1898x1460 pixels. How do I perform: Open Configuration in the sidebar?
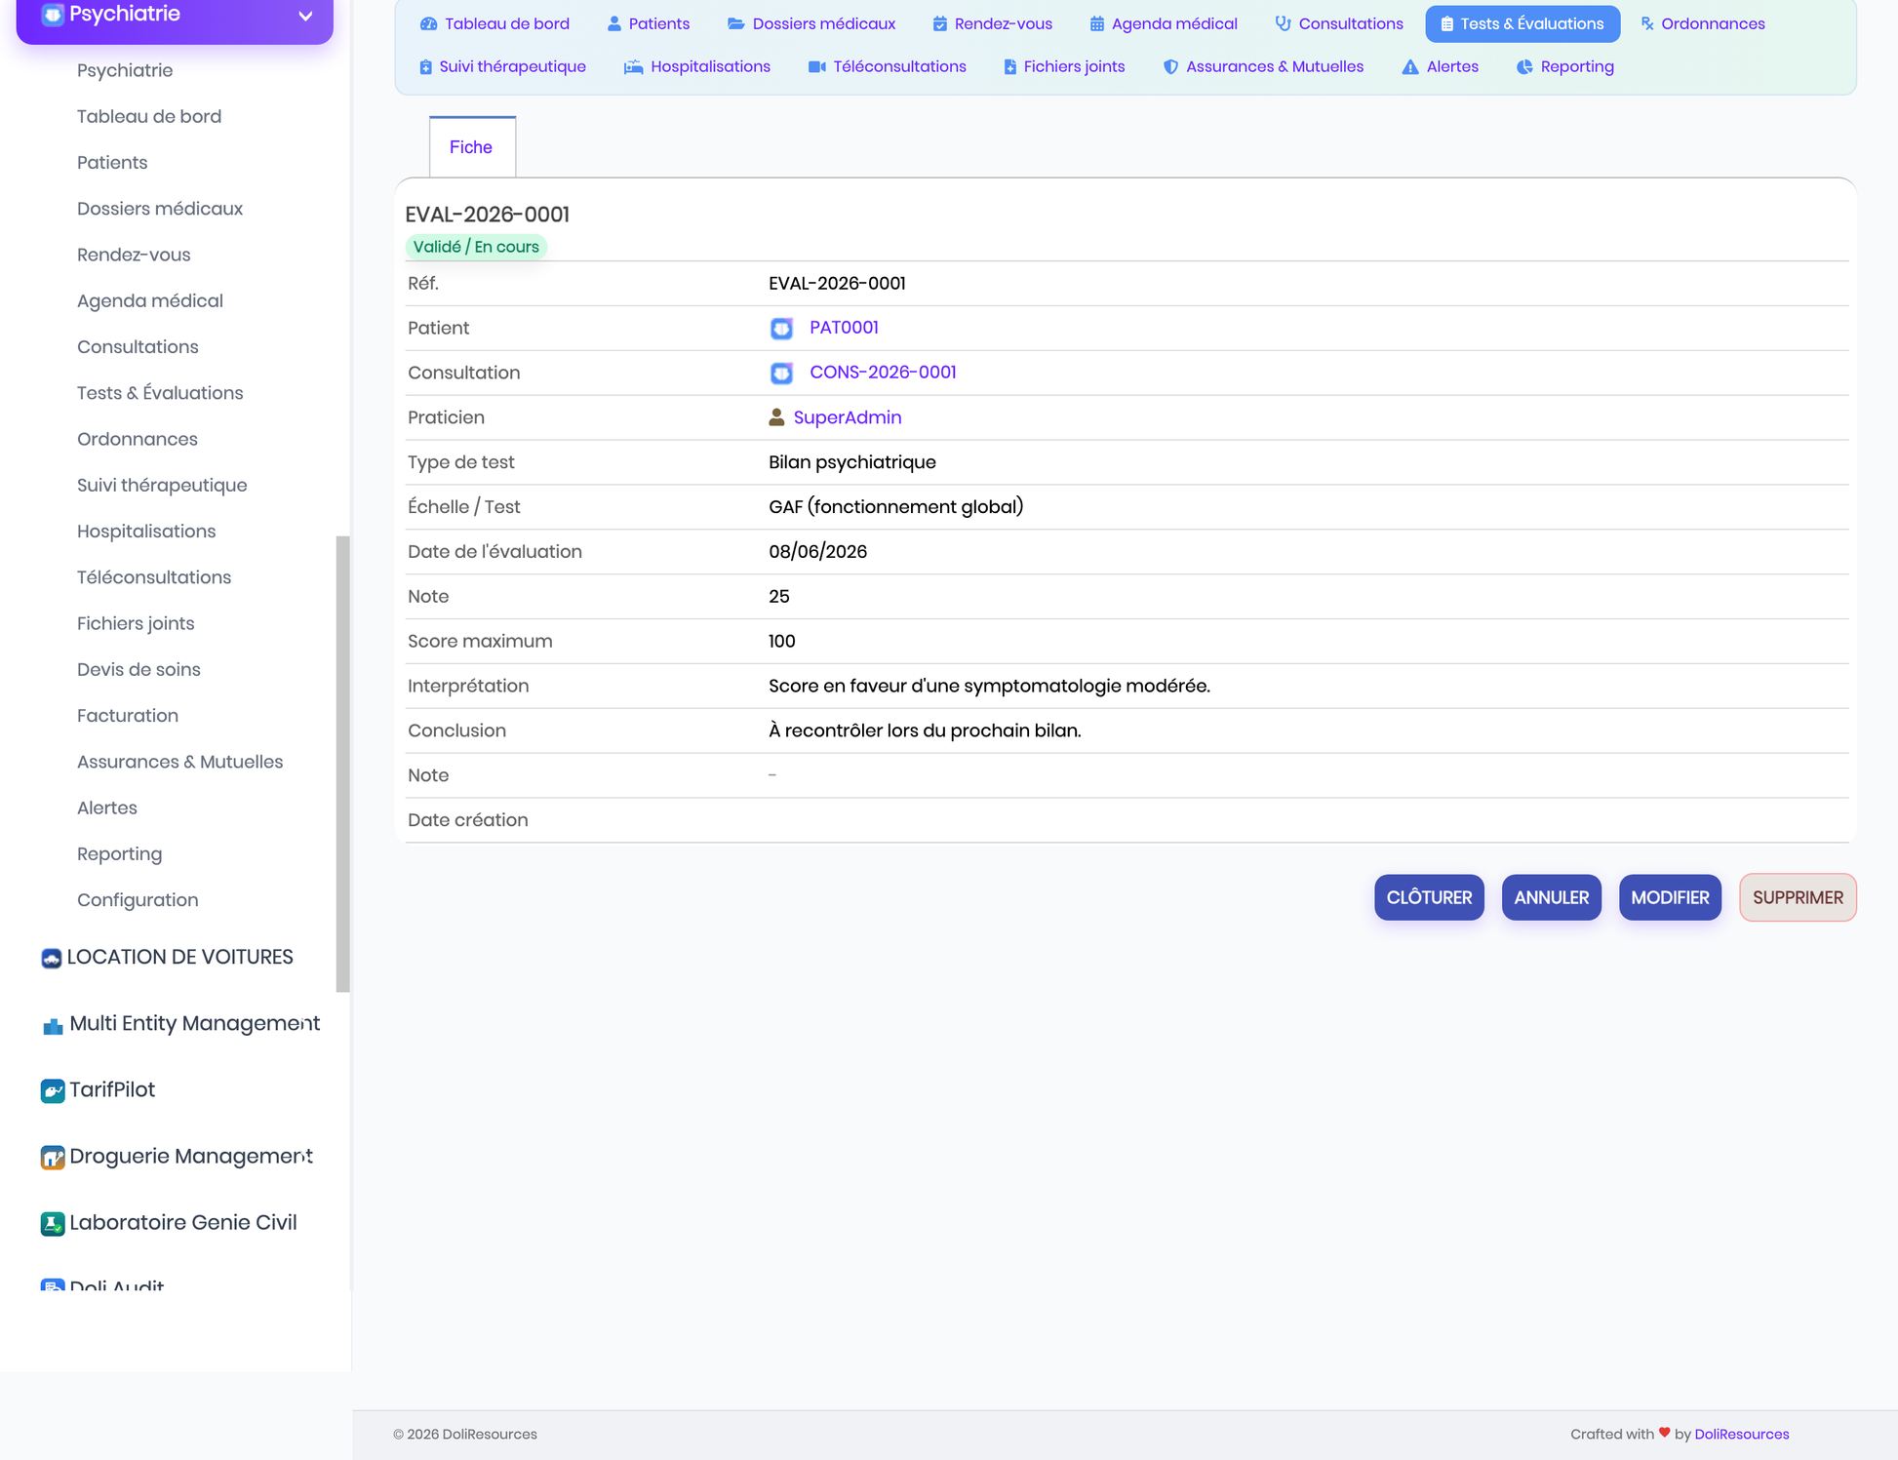tap(138, 900)
